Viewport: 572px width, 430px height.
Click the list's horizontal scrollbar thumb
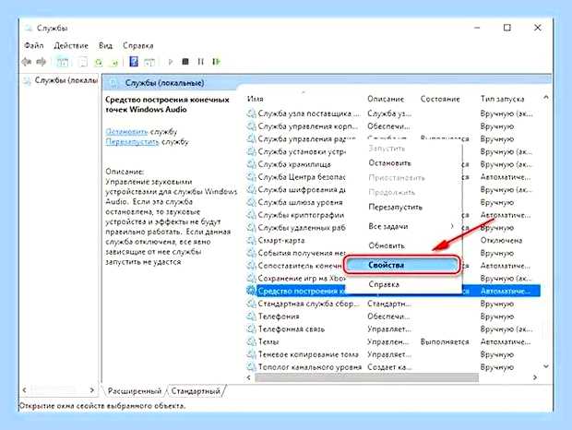pyautogui.click(x=366, y=377)
